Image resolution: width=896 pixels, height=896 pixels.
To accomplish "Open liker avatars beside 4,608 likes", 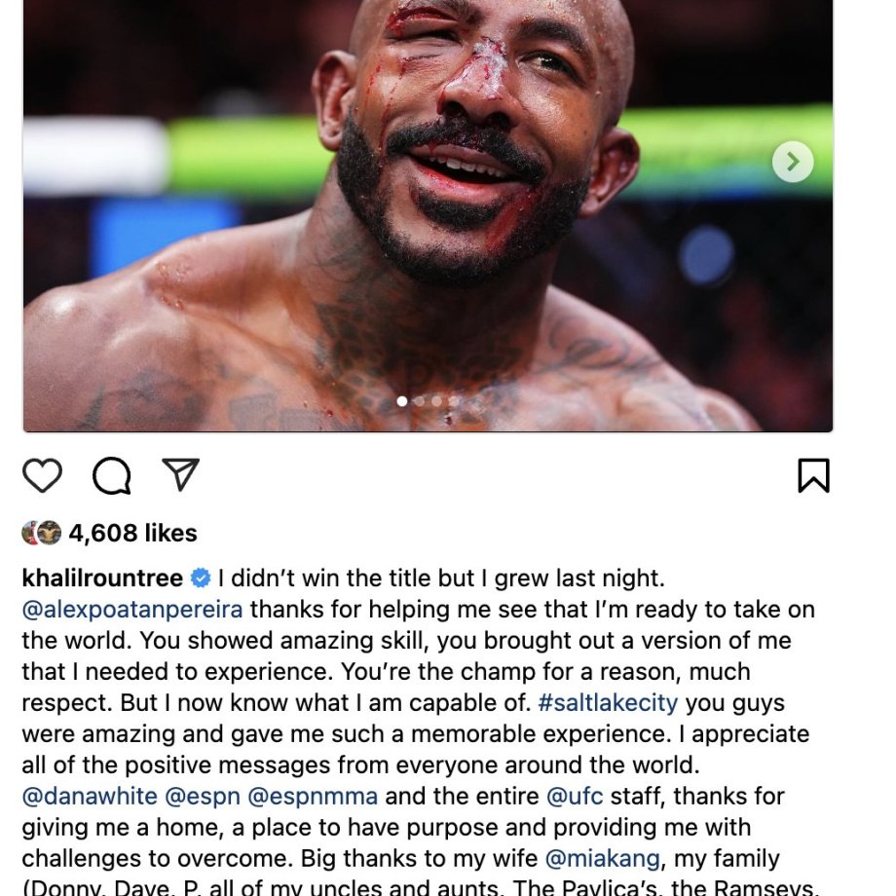I will pos(42,533).
